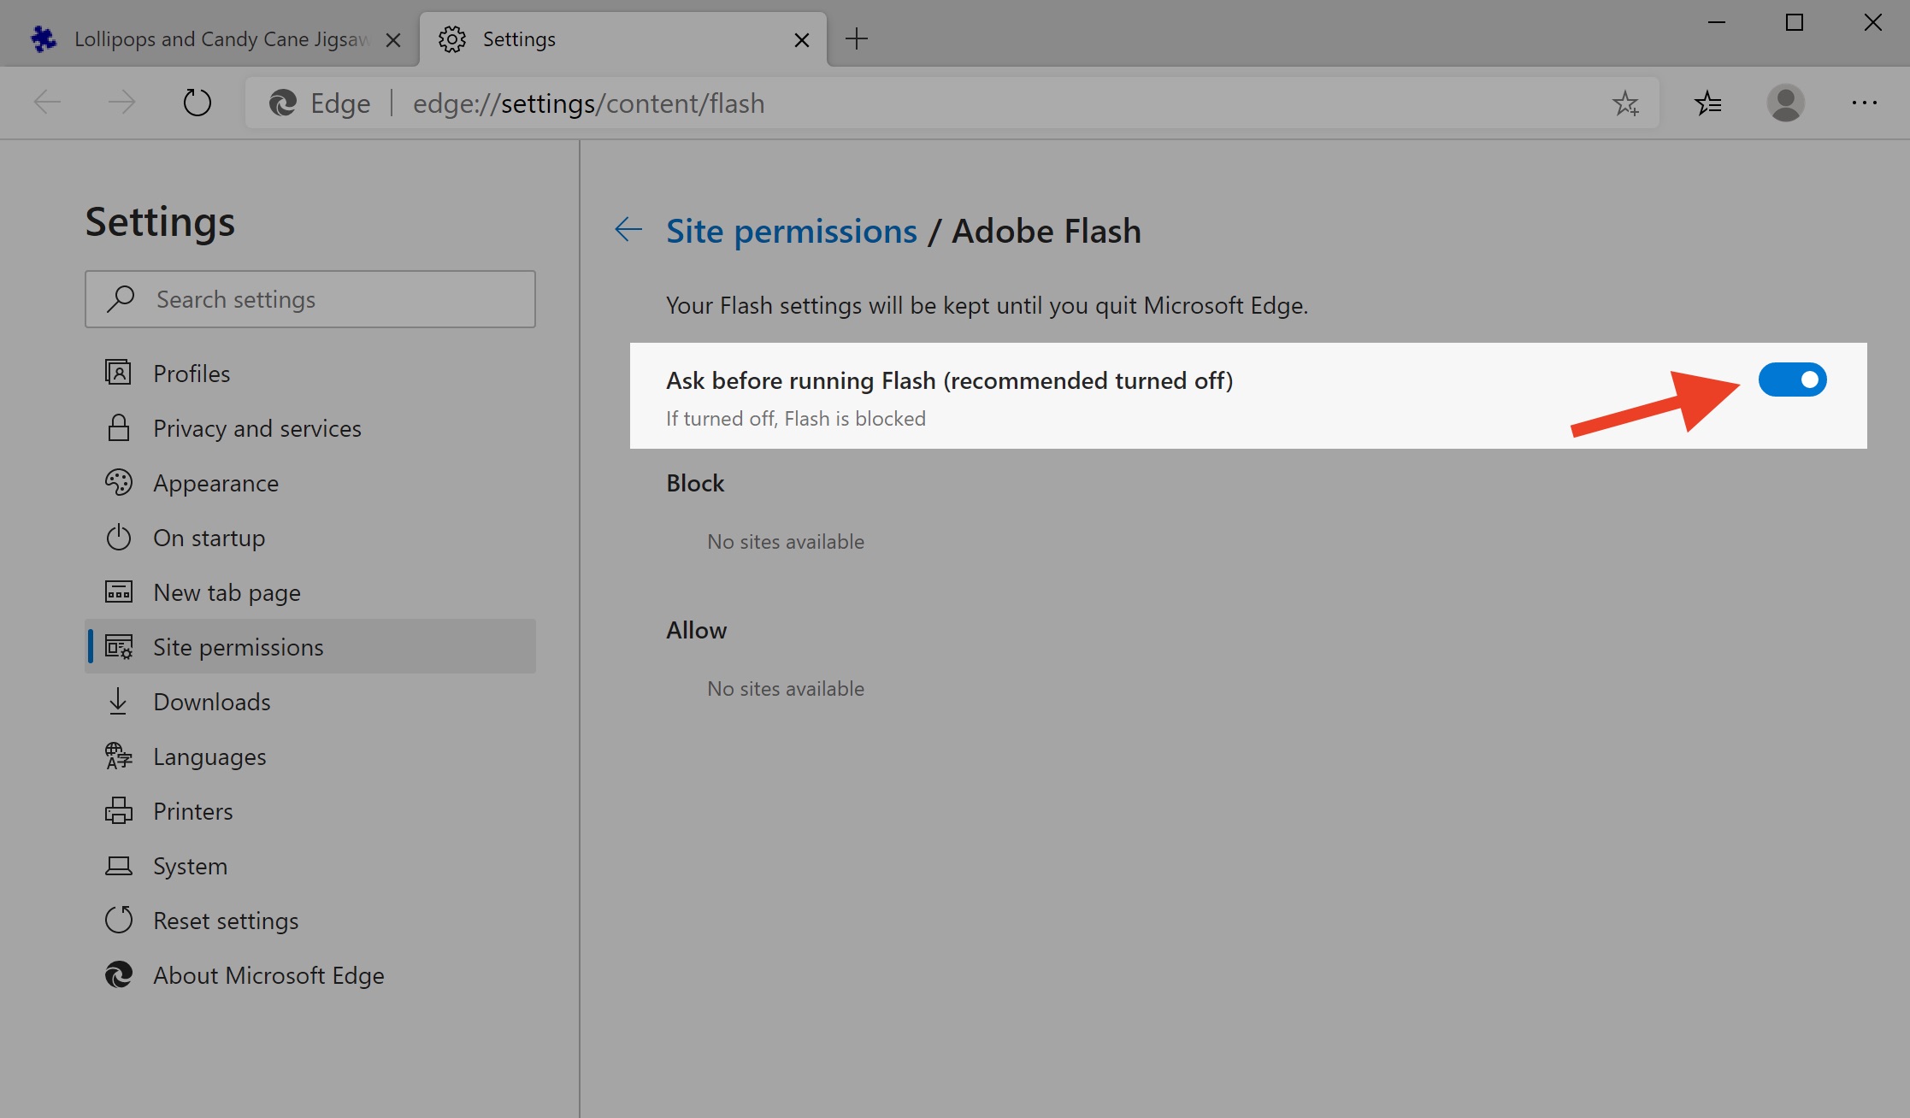Expand the Allow sites section
Viewport: 1910px width, 1118px height.
coord(696,630)
